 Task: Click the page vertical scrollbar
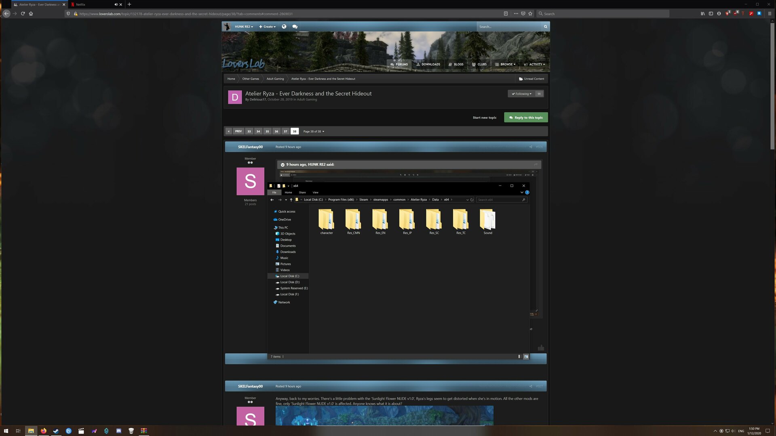pyautogui.click(x=772, y=86)
